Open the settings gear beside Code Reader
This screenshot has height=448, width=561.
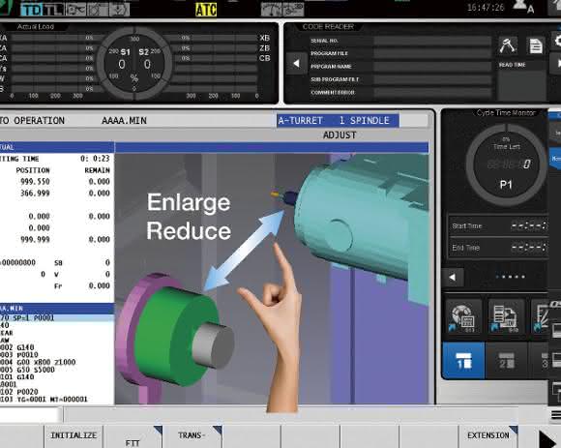tap(556, 40)
